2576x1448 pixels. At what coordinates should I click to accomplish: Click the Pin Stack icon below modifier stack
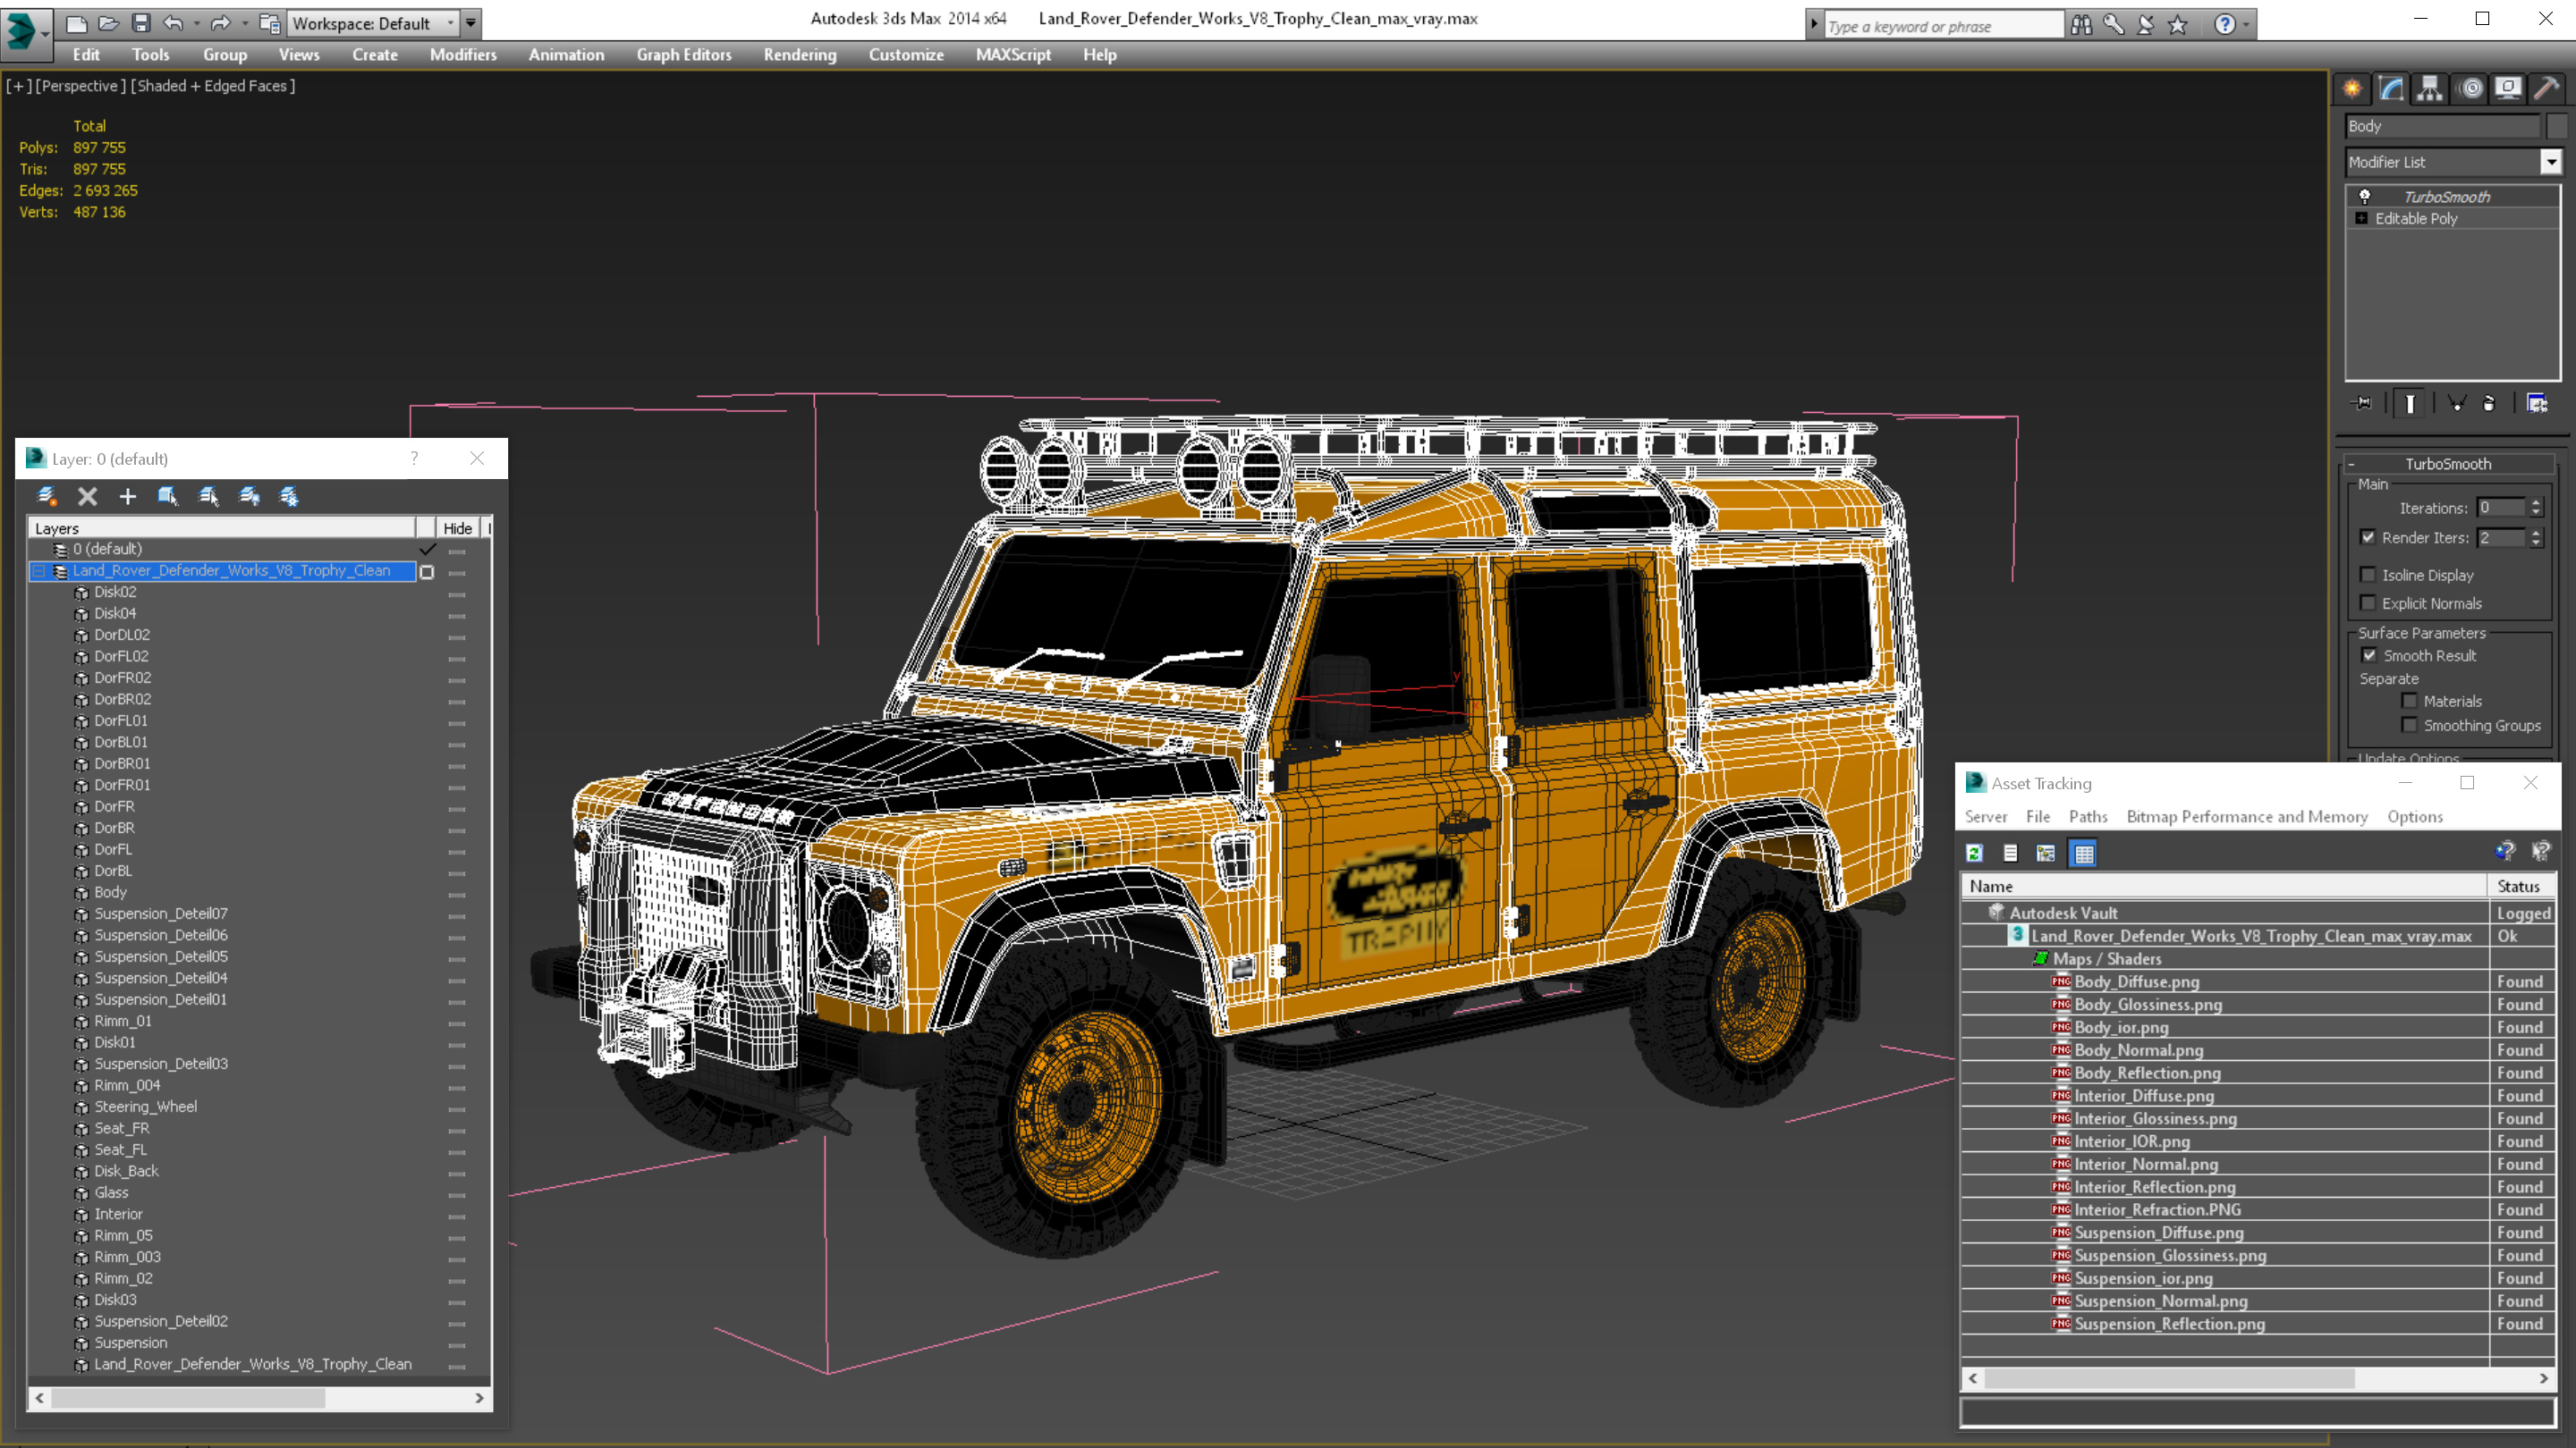click(x=2362, y=403)
